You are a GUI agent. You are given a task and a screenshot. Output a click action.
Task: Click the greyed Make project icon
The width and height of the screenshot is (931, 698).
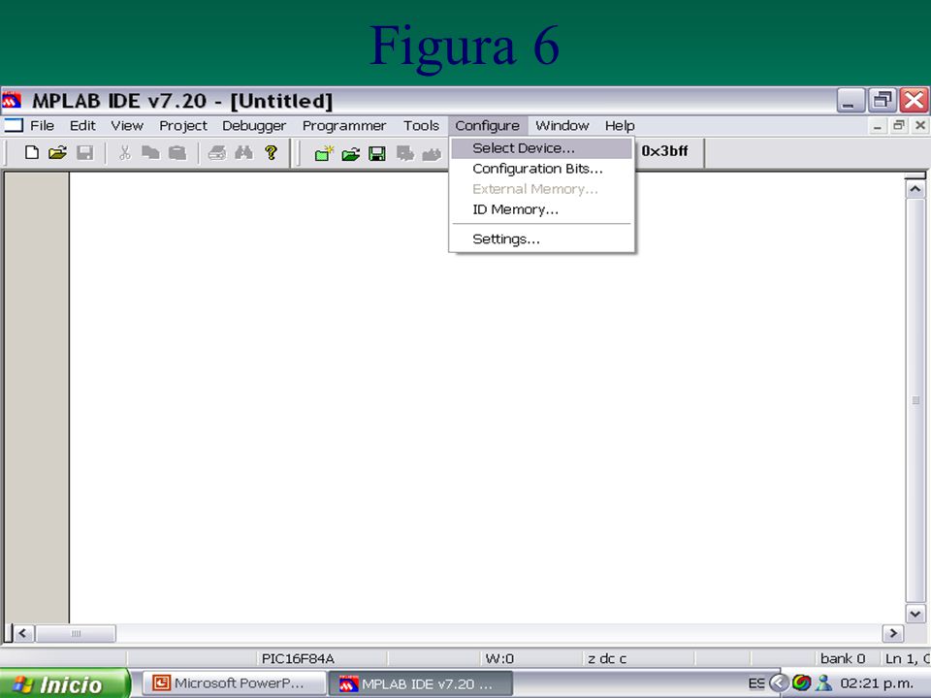(432, 154)
